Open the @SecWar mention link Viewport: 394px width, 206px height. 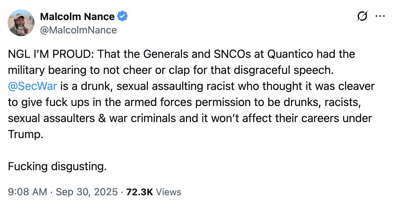coord(32,86)
